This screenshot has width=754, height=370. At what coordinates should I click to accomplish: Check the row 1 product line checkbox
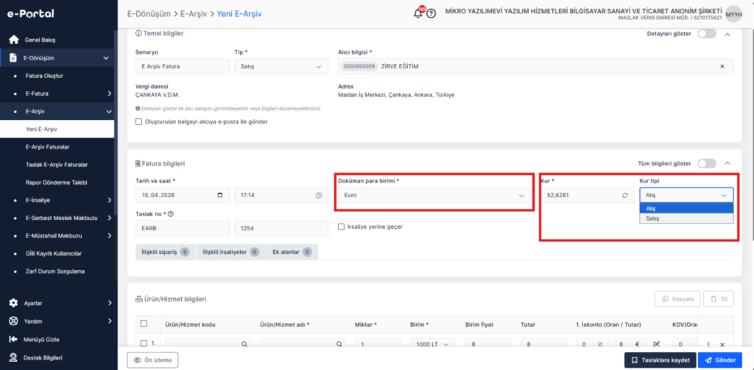144,344
